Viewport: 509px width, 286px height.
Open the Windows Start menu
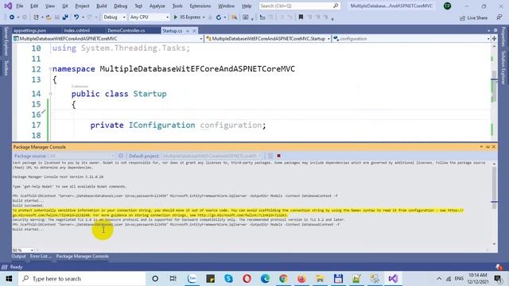[x=9, y=279]
